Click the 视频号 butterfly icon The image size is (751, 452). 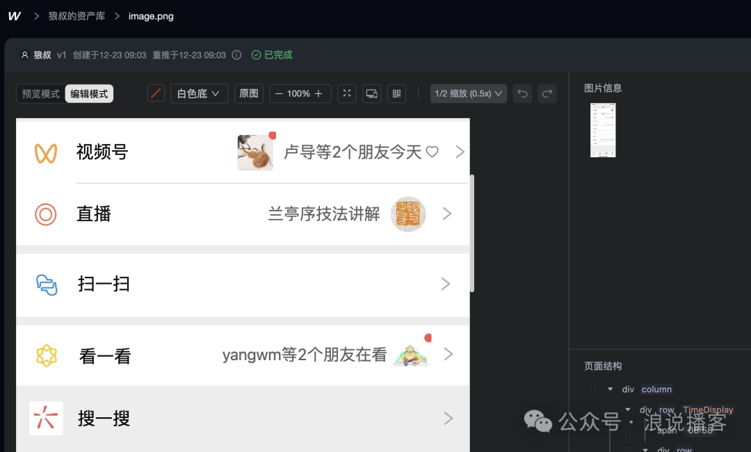tap(46, 154)
